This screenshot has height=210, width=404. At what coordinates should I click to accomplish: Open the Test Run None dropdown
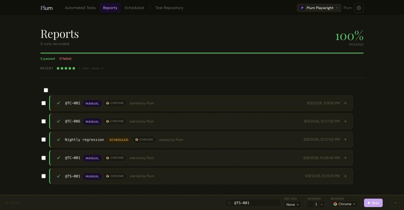tap(293, 204)
